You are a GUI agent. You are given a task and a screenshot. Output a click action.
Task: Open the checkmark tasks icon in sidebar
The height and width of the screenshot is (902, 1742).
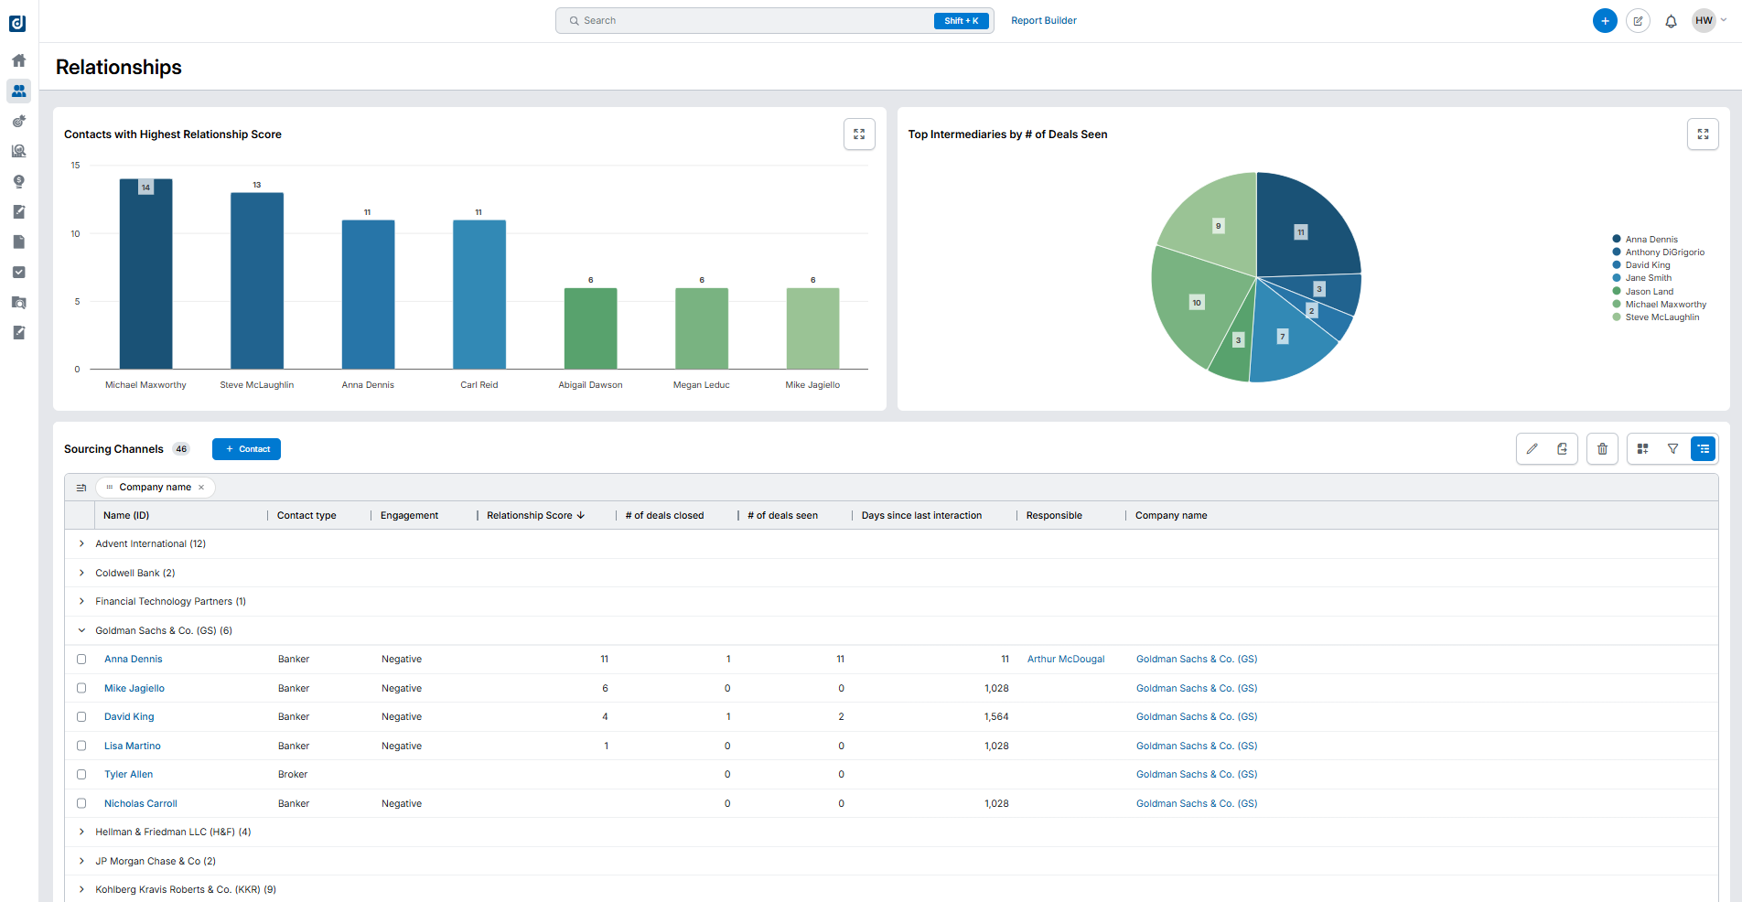(18, 272)
